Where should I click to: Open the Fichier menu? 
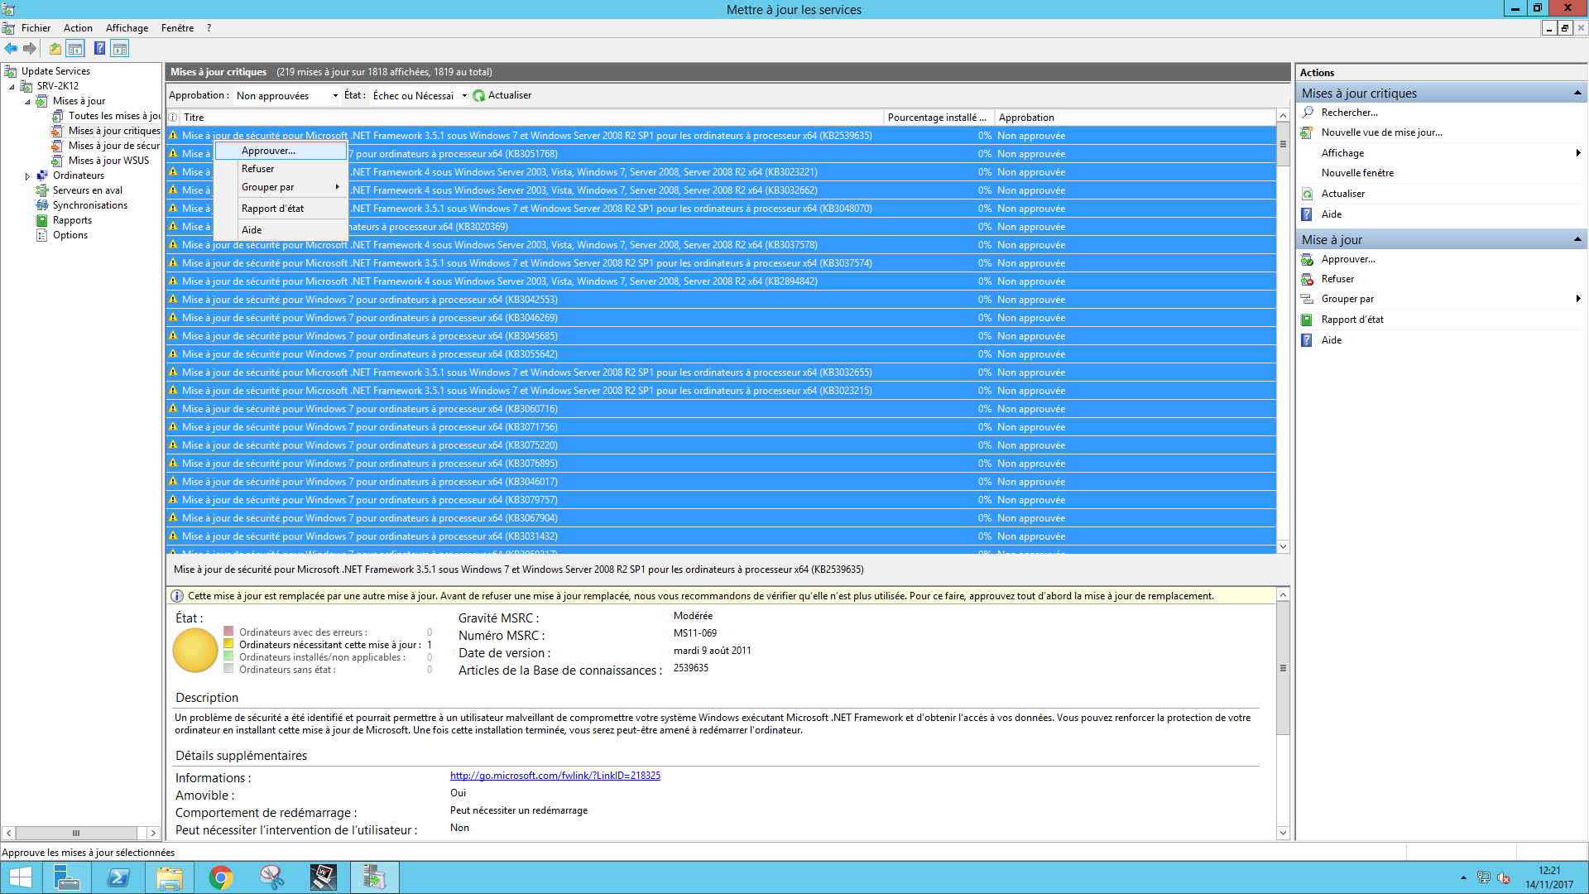click(x=36, y=28)
